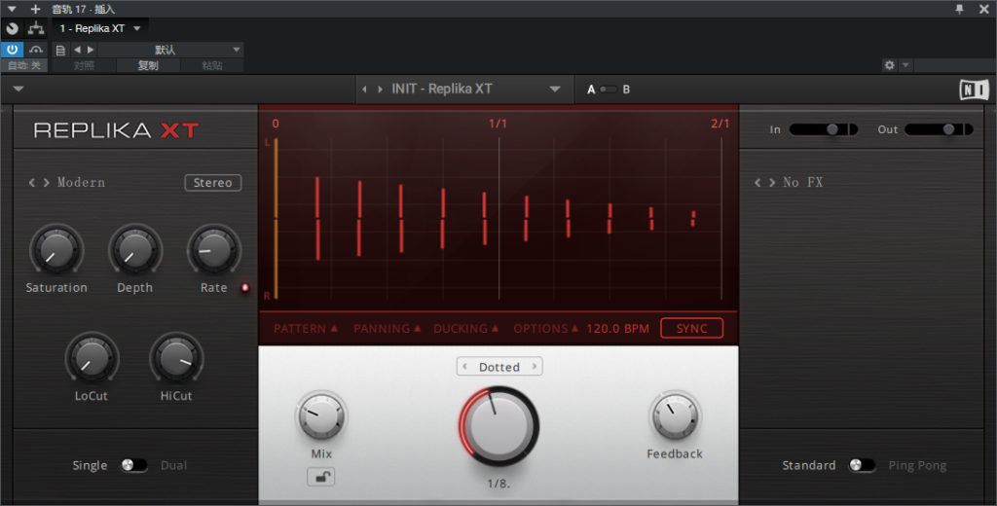Image resolution: width=997 pixels, height=506 pixels.
Task: Click the 120.0 BPM tempo value
Action: [617, 329]
